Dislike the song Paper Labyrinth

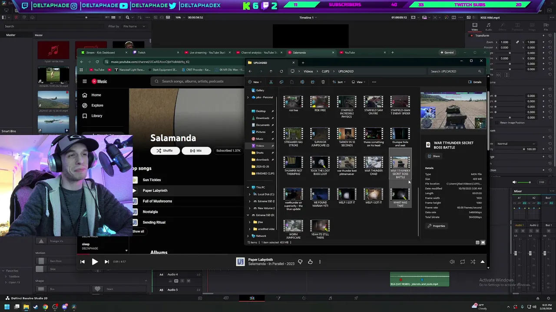[300, 262]
